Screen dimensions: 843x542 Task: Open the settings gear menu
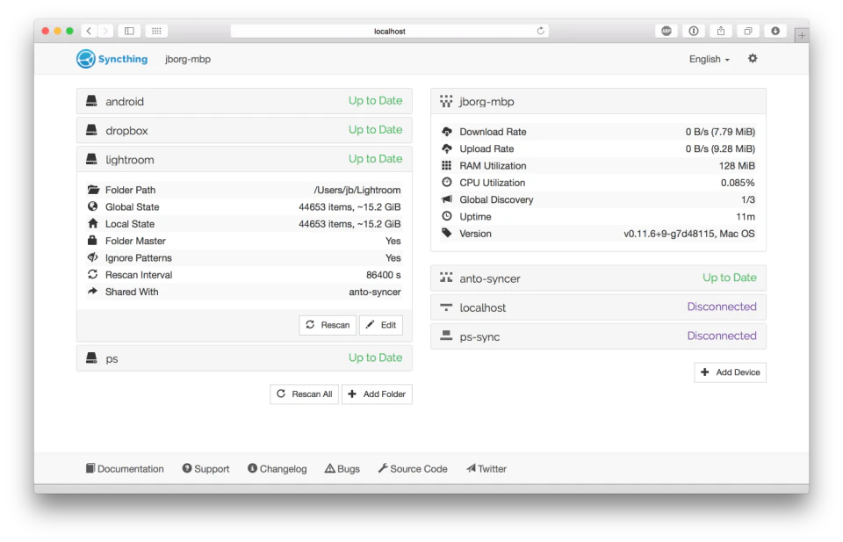(x=753, y=58)
